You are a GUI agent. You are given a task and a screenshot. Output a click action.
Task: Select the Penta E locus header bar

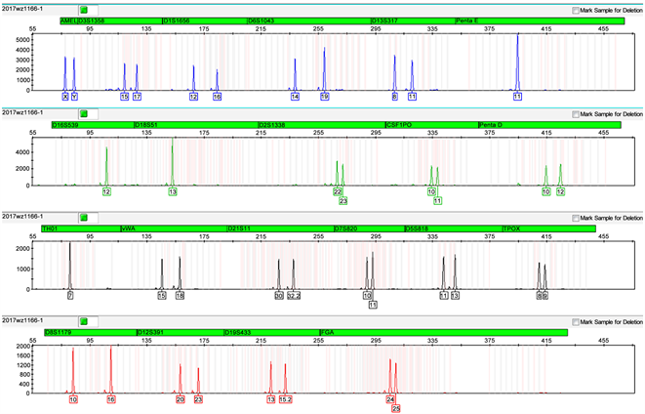coord(538,20)
